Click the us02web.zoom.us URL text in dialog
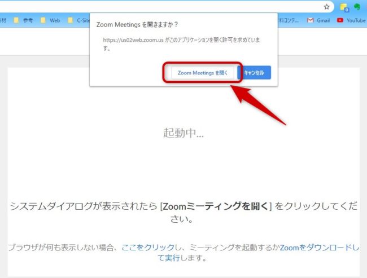 tap(133, 41)
